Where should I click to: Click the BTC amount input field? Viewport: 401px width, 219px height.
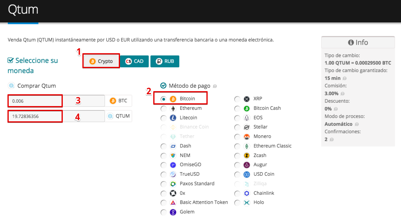click(x=56, y=101)
